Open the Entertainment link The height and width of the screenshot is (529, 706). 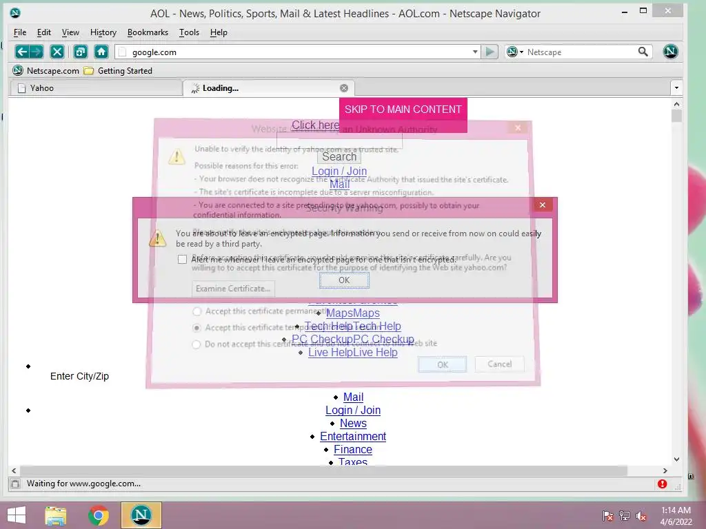tap(353, 436)
